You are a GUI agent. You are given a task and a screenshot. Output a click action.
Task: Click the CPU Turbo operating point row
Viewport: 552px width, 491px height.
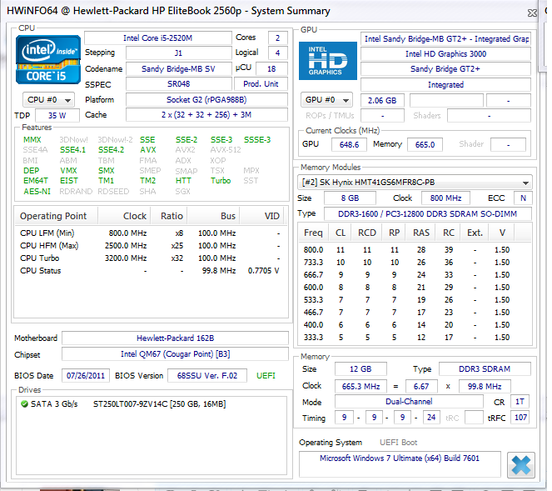[150, 258]
